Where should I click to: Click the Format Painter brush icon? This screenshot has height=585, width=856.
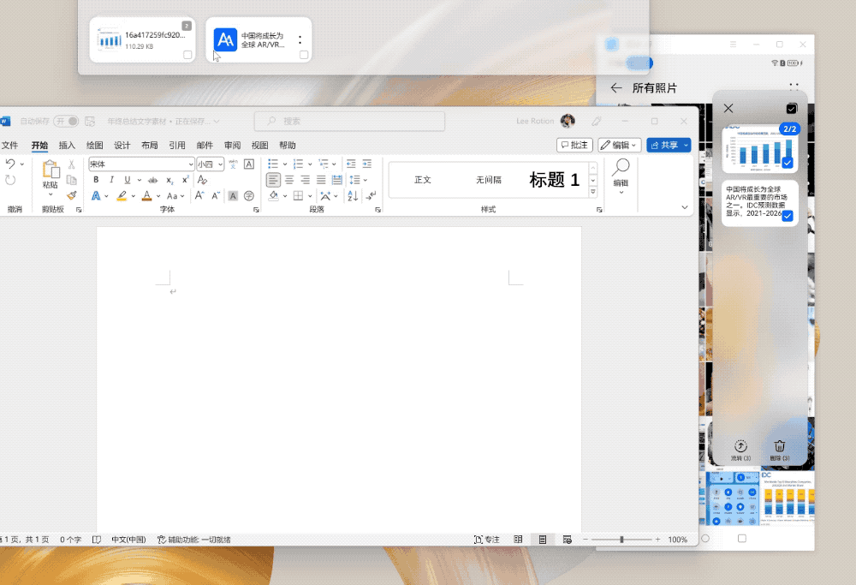(72, 195)
